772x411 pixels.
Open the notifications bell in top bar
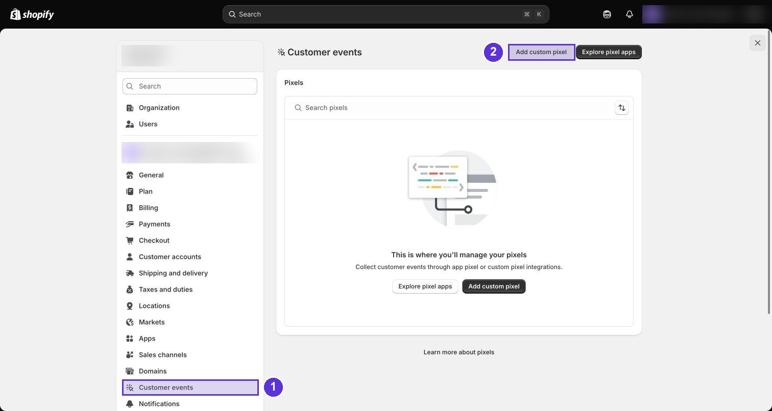[x=630, y=14]
